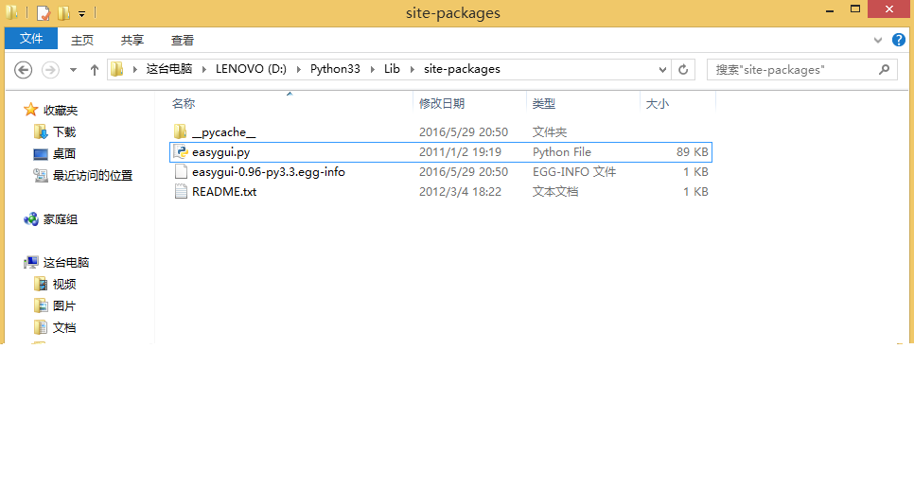914x488 pixels.
Task: Switch to the 查看 ribbon tab
Action: click(183, 40)
